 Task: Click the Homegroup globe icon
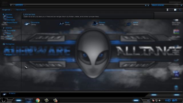tap(4, 44)
